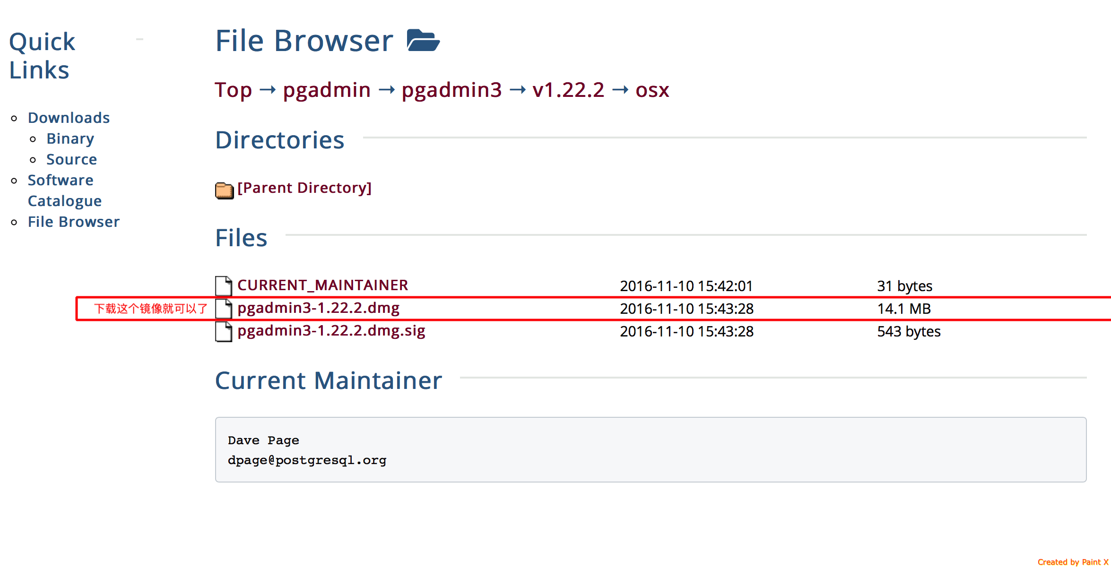Open pgadmin from the breadcrumb
Screen dimensions: 1111x569
click(326, 90)
